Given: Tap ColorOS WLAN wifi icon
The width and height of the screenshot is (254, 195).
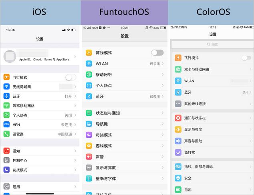Looking at the screenshot, I should (178, 80).
